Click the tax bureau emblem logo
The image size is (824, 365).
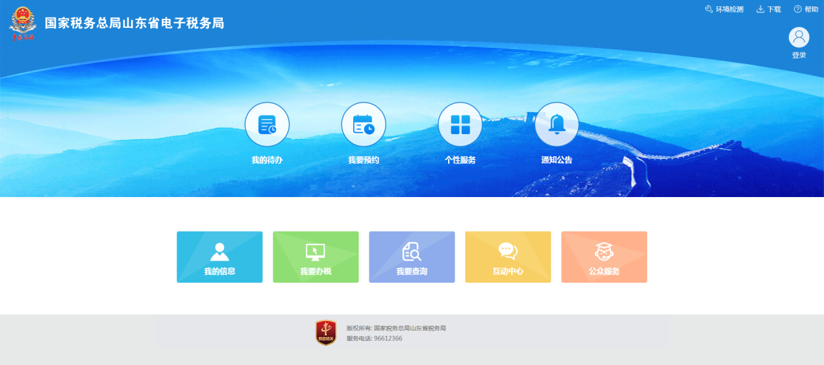[x=22, y=23]
